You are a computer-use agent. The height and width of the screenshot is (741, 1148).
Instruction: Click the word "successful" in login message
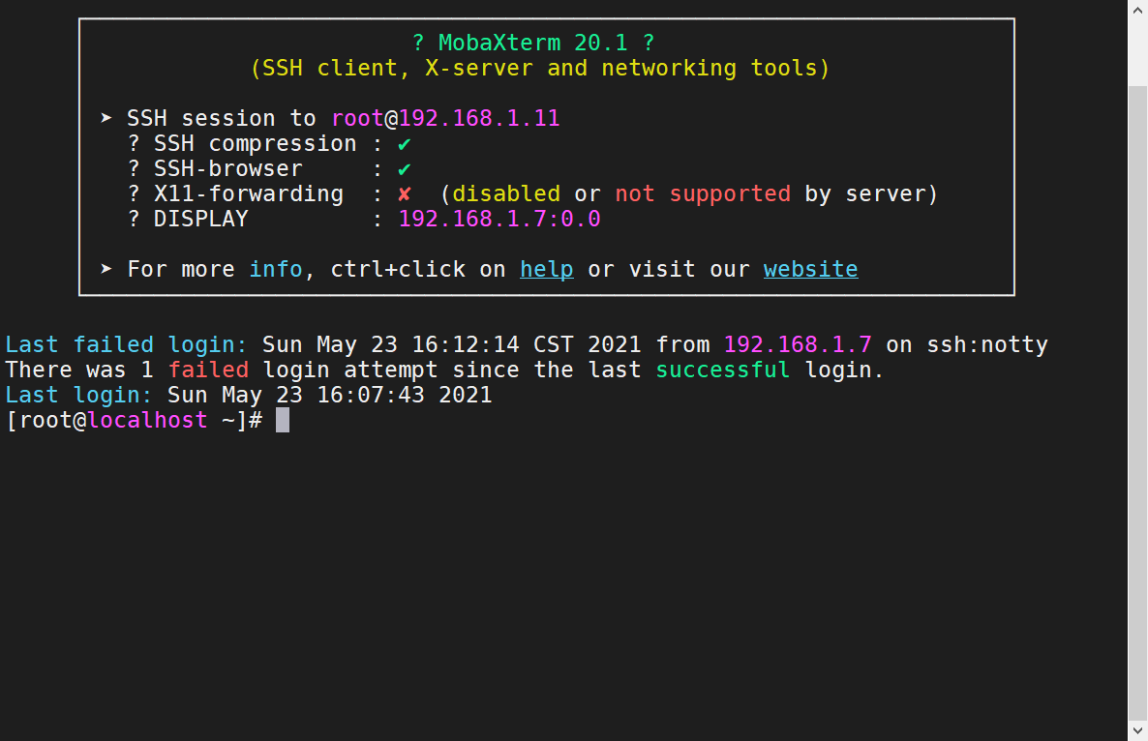[x=723, y=370]
